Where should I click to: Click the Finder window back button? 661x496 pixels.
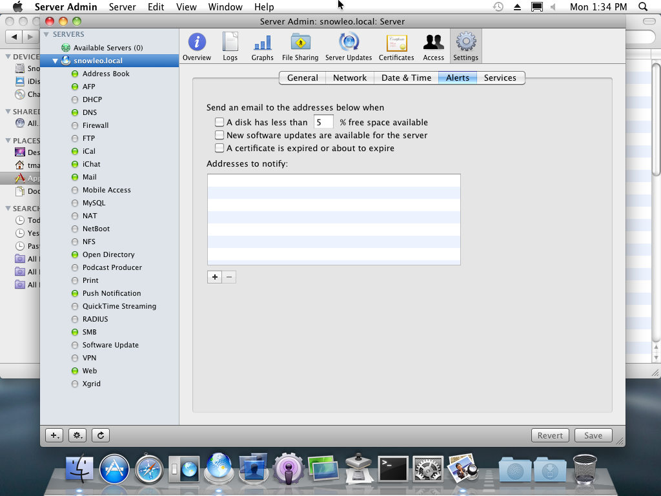[14, 37]
